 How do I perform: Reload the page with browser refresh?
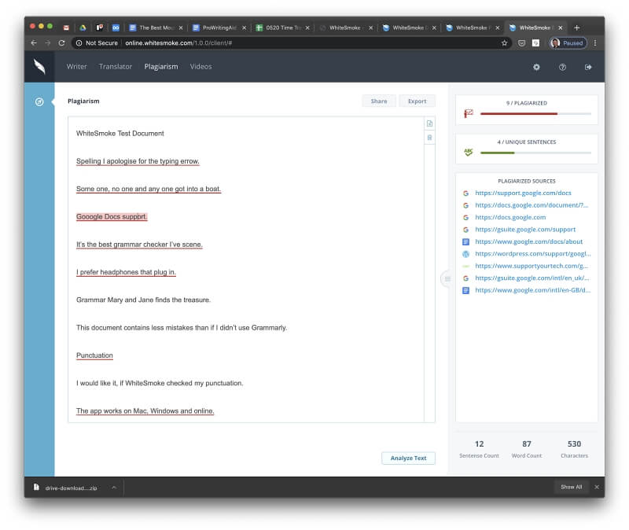click(61, 43)
